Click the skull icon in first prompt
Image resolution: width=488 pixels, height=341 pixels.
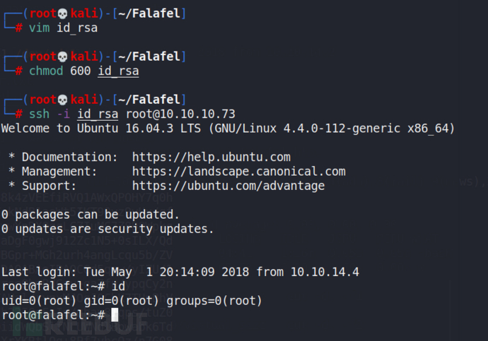coord(63,13)
